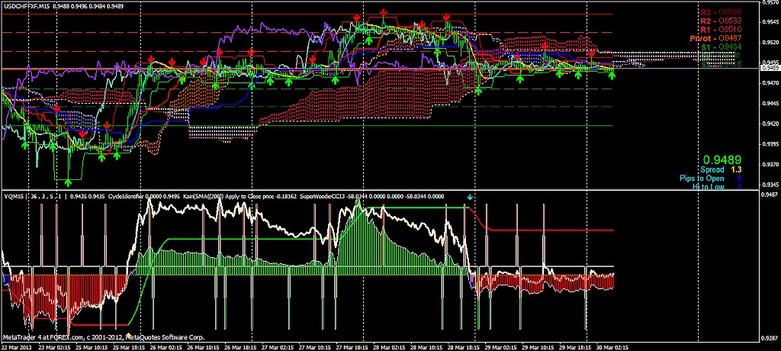Click the Pips to Open label
This screenshot has height=351, width=781.
tap(708, 178)
